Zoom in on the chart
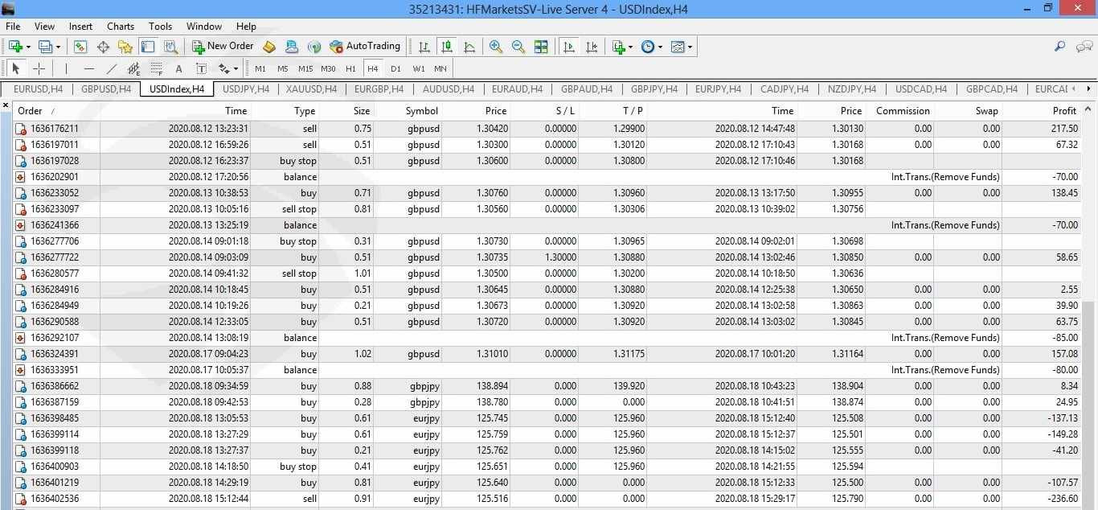Image resolution: width=1098 pixels, height=510 pixels. pyautogui.click(x=496, y=47)
